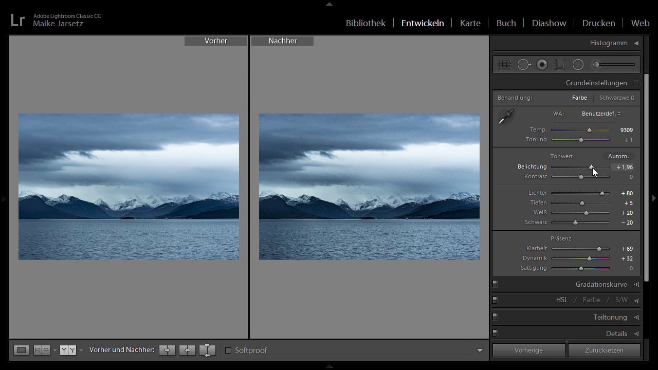Screen dimensions: 658x370
Task: Click the Sättigung slider handle
Action: pos(581,268)
